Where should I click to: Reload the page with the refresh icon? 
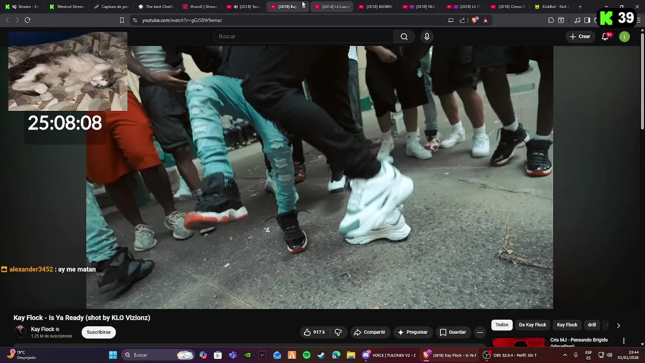pos(27,20)
